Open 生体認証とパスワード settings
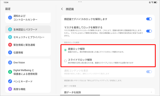The image size is (160, 96). (x=28, y=30)
